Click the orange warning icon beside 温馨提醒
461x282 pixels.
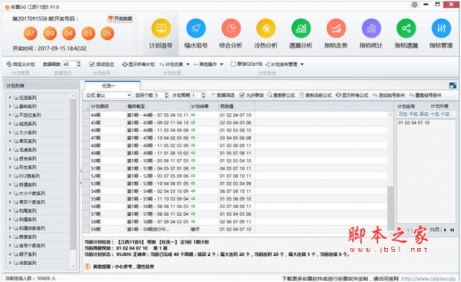coord(88,267)
